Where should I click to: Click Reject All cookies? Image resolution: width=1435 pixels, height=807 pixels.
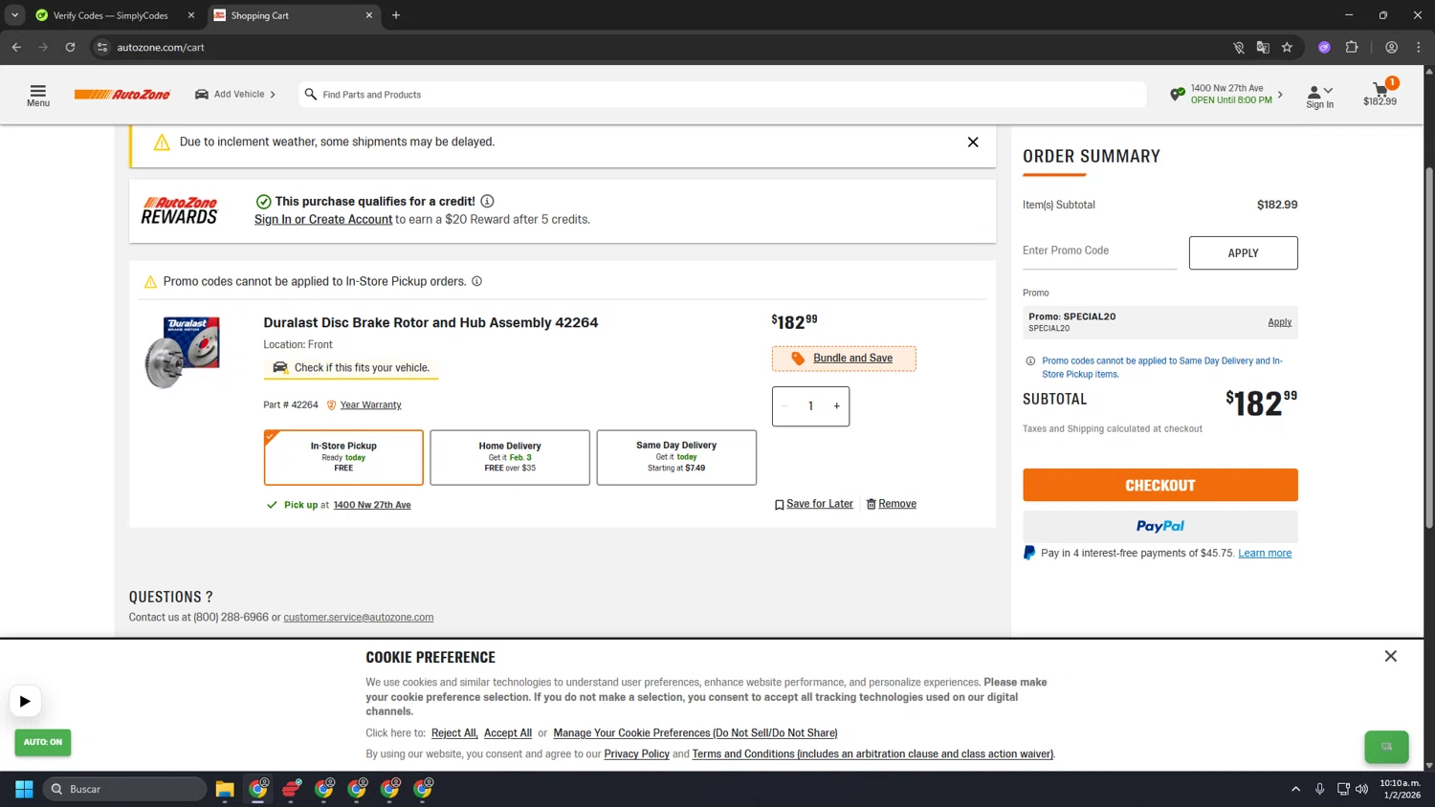click(x=454, y=732)
